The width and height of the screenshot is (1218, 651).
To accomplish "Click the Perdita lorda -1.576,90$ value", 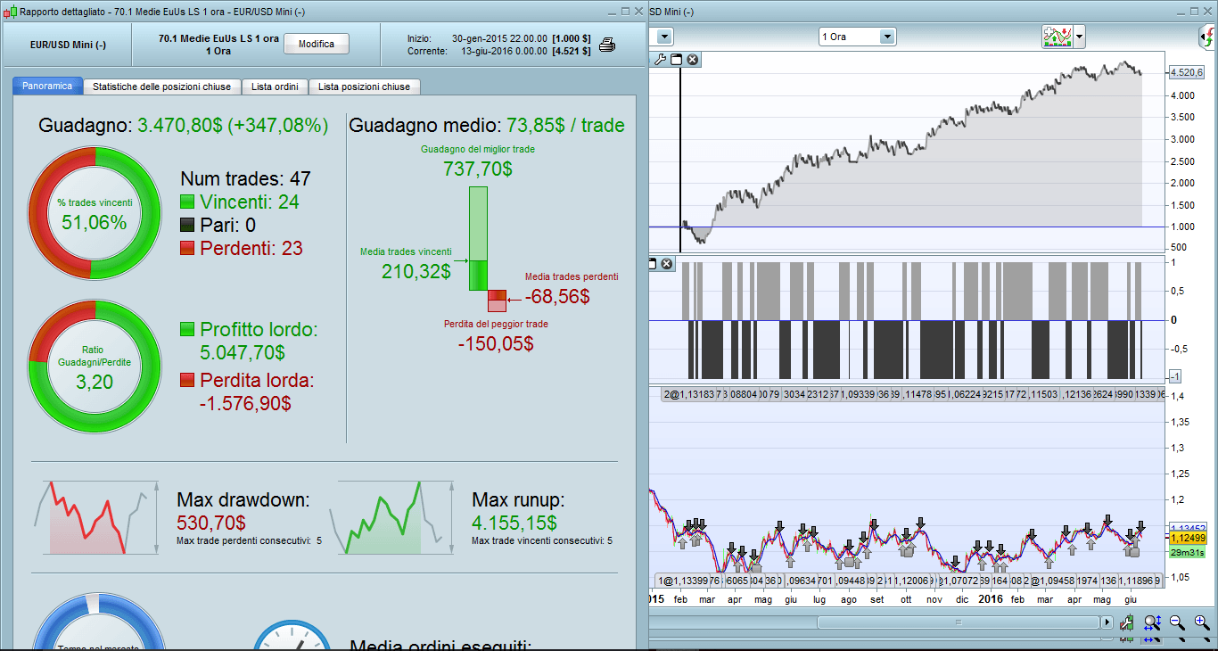I will tap(245, 404).
